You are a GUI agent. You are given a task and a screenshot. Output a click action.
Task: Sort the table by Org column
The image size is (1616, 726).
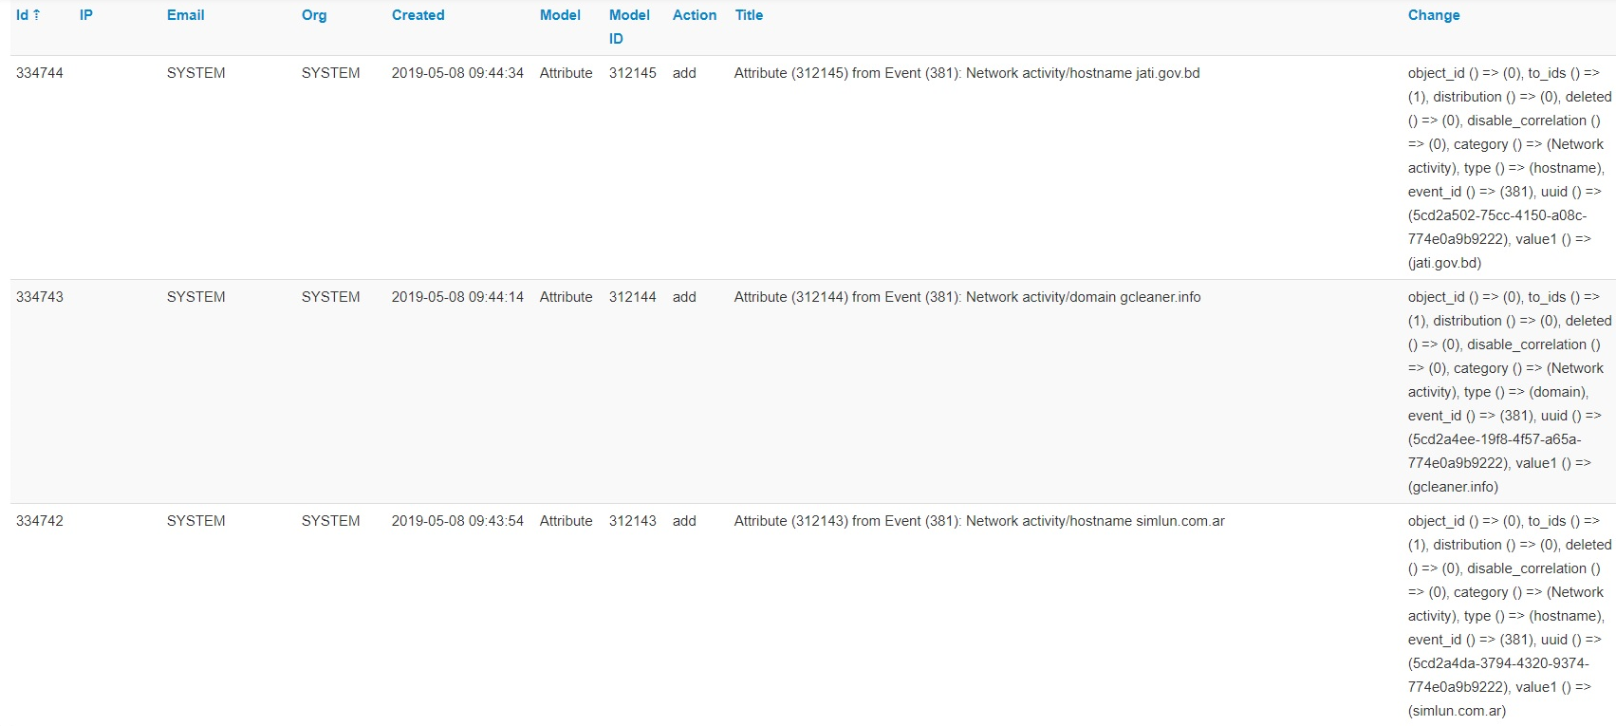tap(314, 15)
